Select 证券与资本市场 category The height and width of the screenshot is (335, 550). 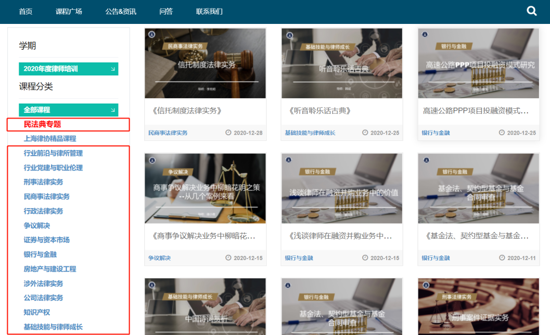click(46, 240)
